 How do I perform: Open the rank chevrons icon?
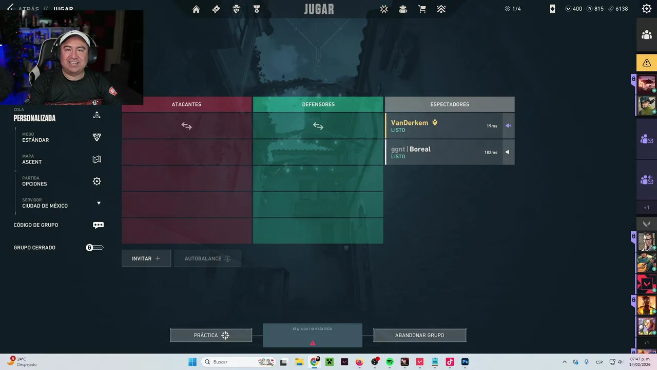441,9
